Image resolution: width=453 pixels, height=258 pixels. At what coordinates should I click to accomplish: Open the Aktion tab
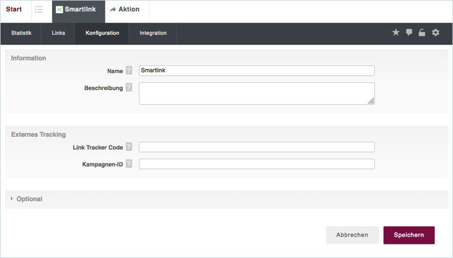[x=125, y=10]
